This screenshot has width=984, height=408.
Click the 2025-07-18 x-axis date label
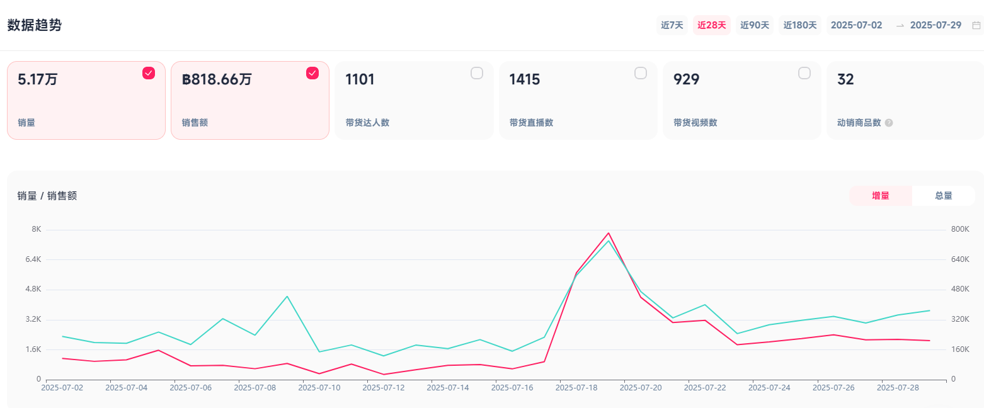pos(576,388)
